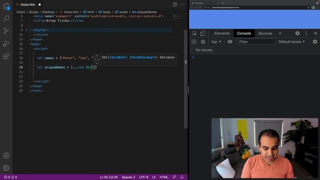Open the Run and Debug view
Image resolution: width=320 pixels, height=180 pixels.
tap(6, 43)
